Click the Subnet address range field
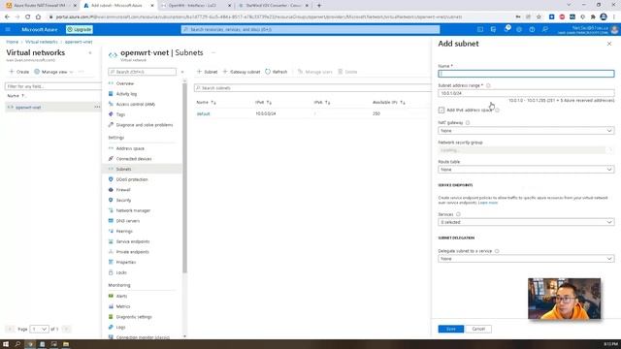Image resolution: width=621 pixels, height=349 pixels. [526, 93]
